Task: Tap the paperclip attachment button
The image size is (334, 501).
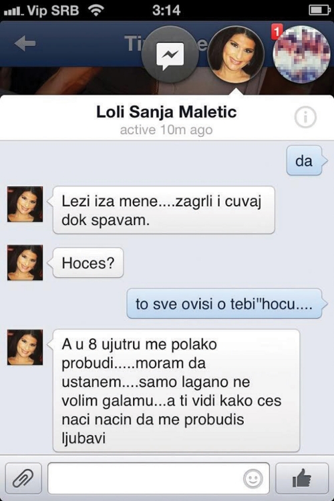Action: [x=23, y=478]
